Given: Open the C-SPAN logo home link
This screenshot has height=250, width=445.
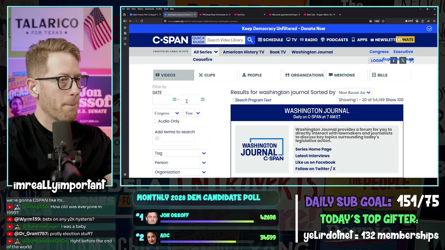Looking at the screenshot, I should click(170, 40).
